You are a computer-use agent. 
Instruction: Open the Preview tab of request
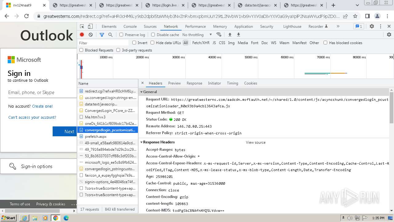coord(174,83)
